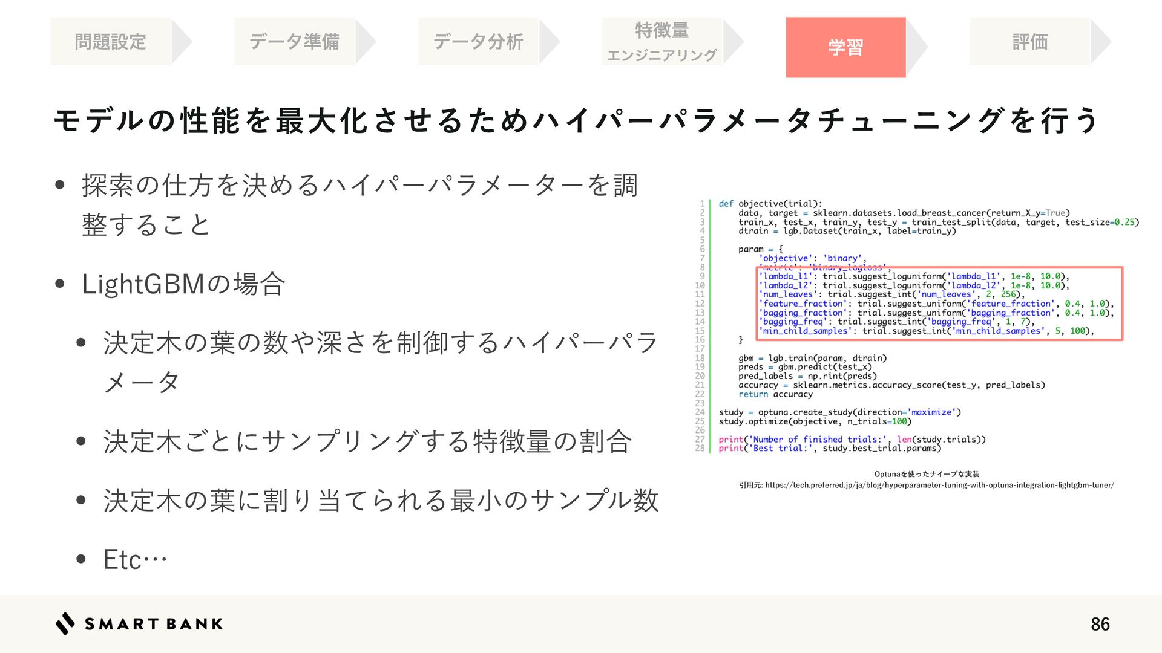Click arrow after 学習 step
Screen dimensions: 1162x653
[x=916, y=47]
